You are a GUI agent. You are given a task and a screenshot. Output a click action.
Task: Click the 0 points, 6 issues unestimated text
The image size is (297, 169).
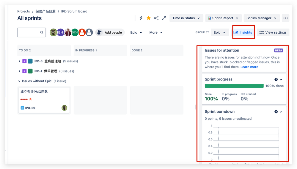pos(228,119)
